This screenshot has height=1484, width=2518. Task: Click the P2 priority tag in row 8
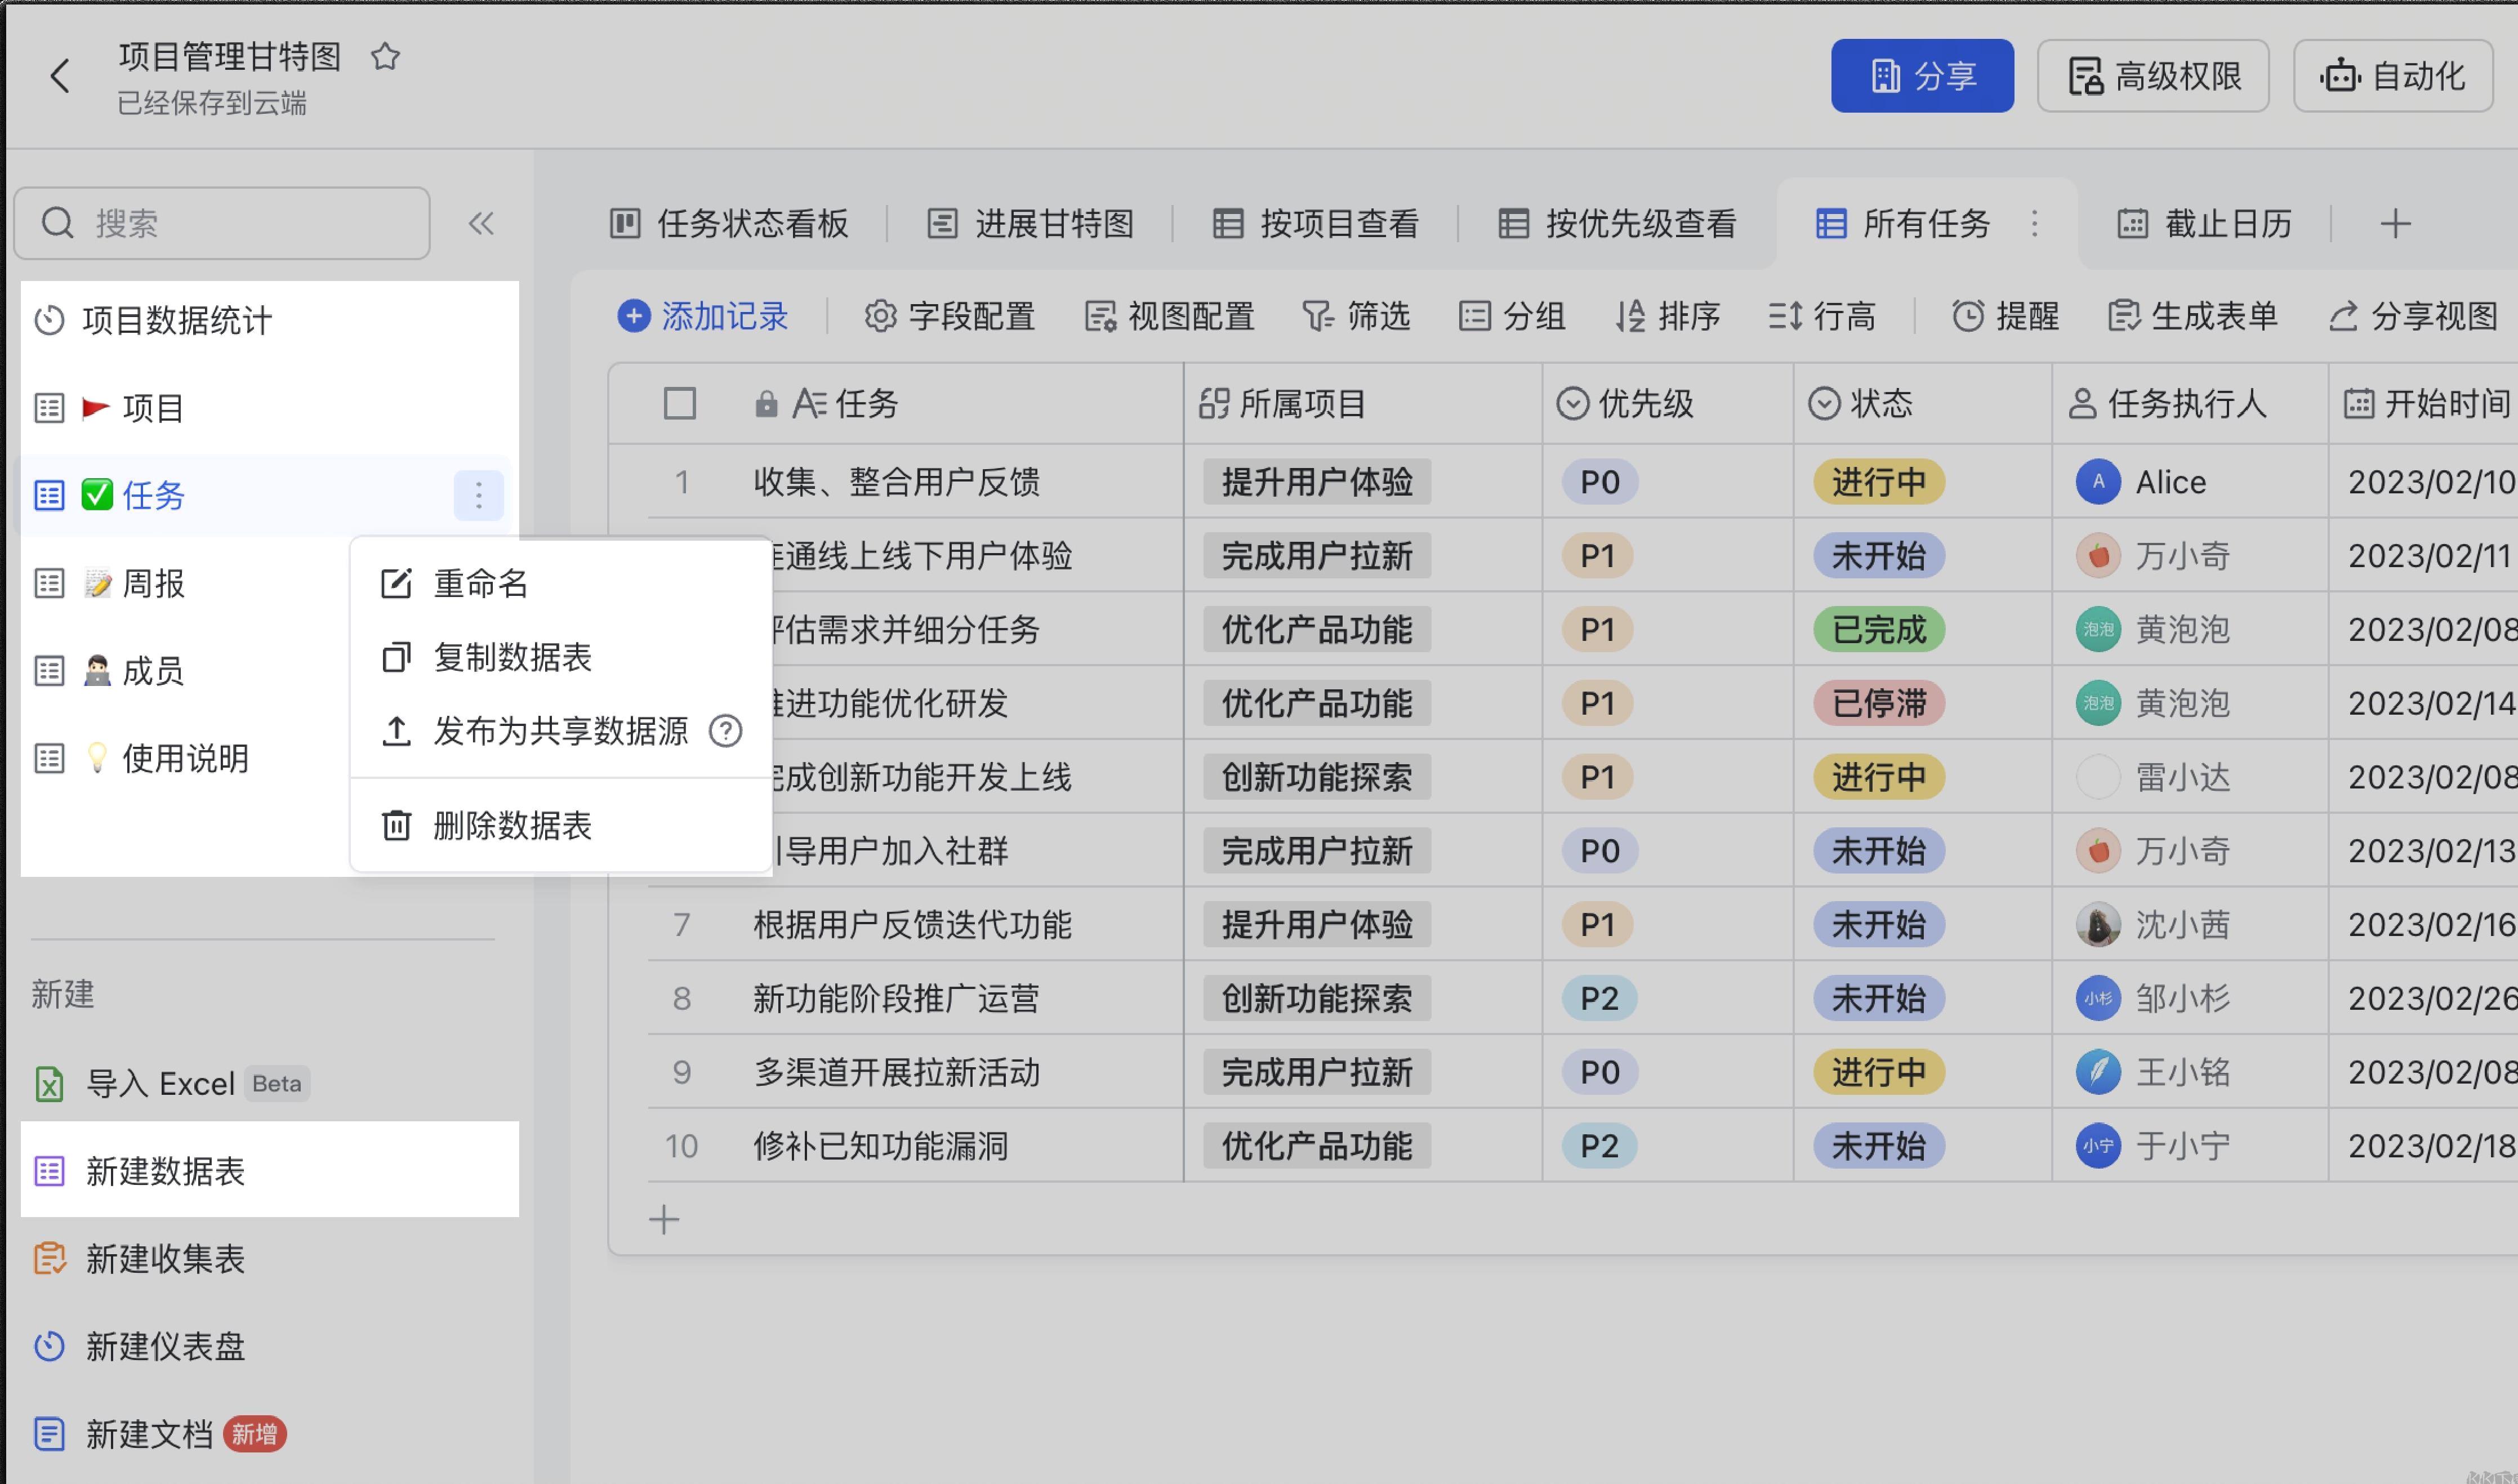coord(1599,998)
